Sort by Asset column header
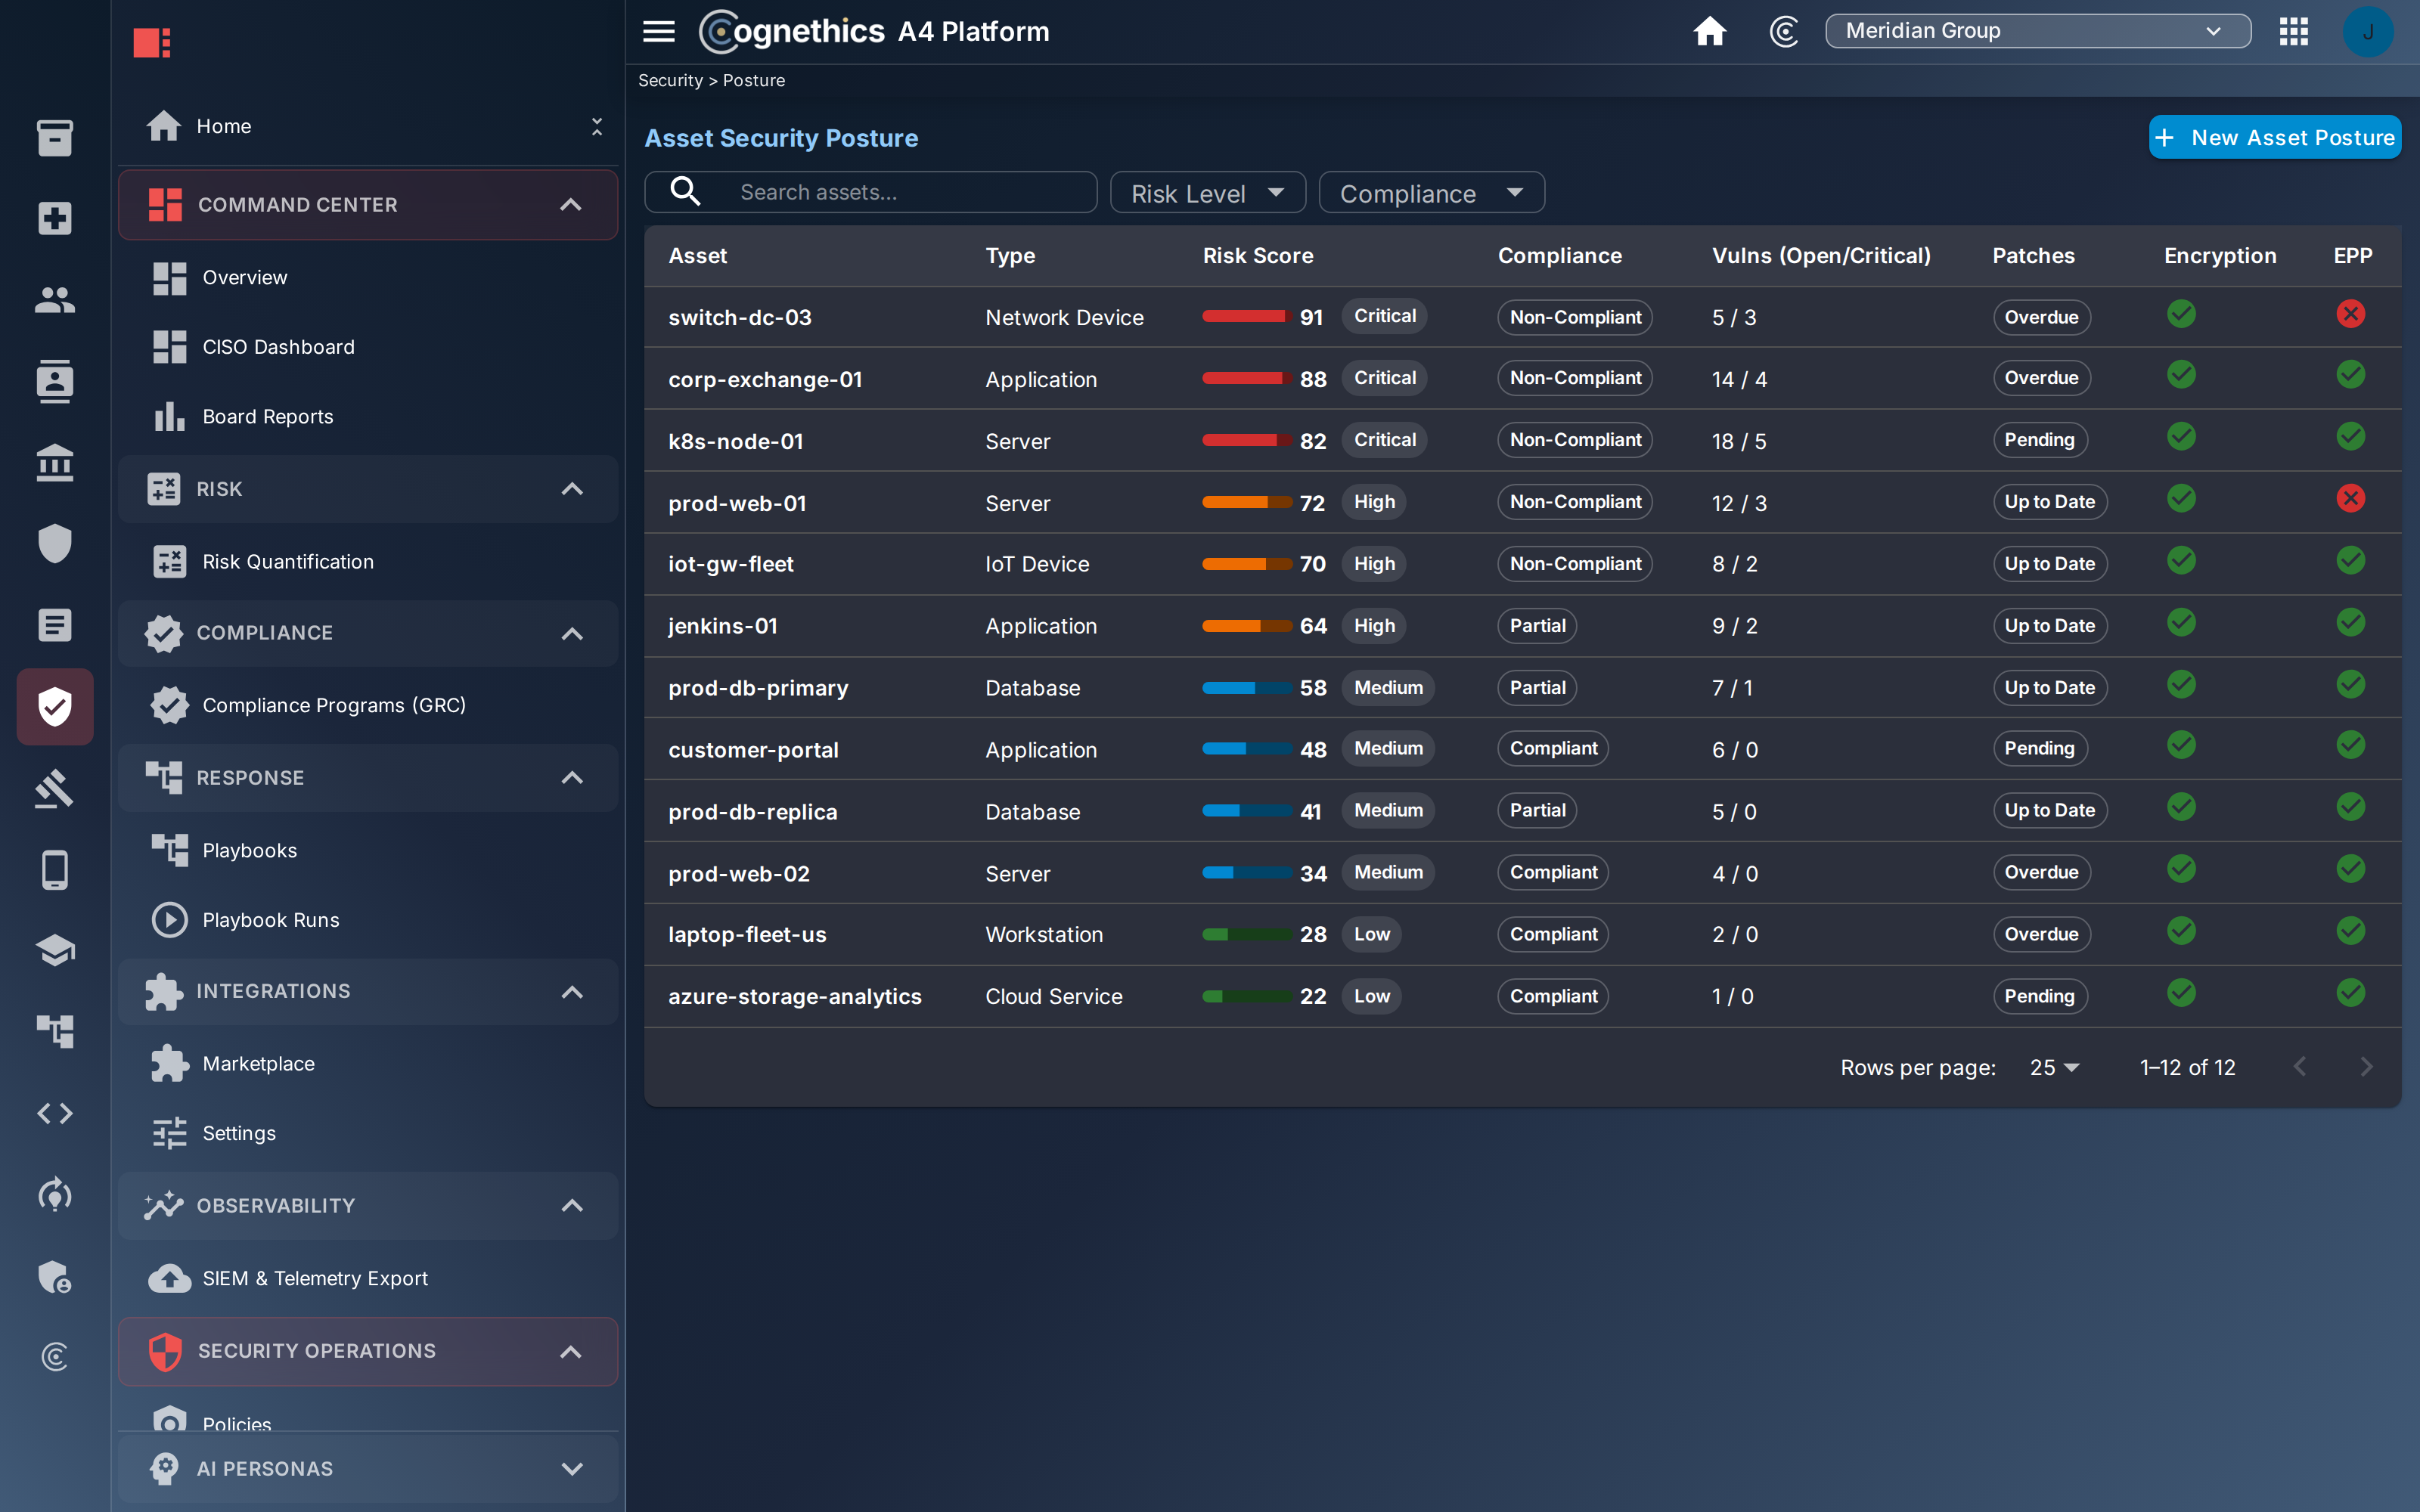 click(x=698, y=256)
